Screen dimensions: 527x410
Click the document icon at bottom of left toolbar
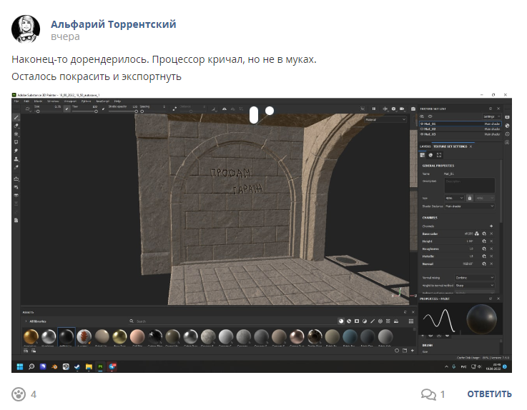pyautogui.click(x=16, y=220)
